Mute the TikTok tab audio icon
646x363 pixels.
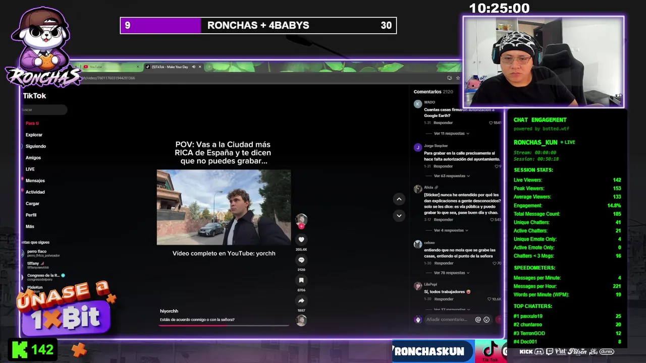[194, 67]
